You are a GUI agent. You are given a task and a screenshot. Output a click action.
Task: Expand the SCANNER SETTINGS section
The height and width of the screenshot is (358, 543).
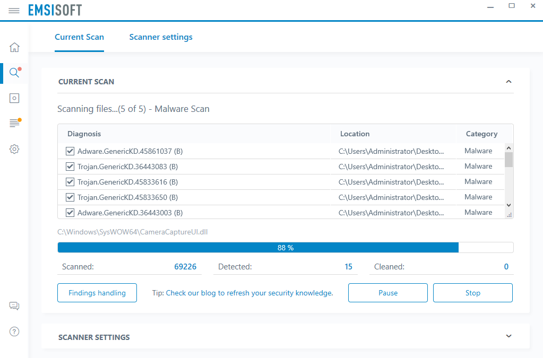(x=508, y=336)
